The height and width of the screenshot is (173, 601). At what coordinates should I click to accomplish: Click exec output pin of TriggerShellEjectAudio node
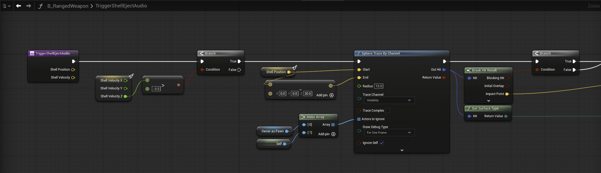tap(74, 61)
